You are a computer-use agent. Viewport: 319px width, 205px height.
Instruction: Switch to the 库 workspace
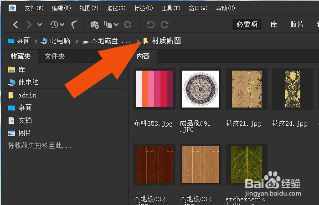click(274, 25)
